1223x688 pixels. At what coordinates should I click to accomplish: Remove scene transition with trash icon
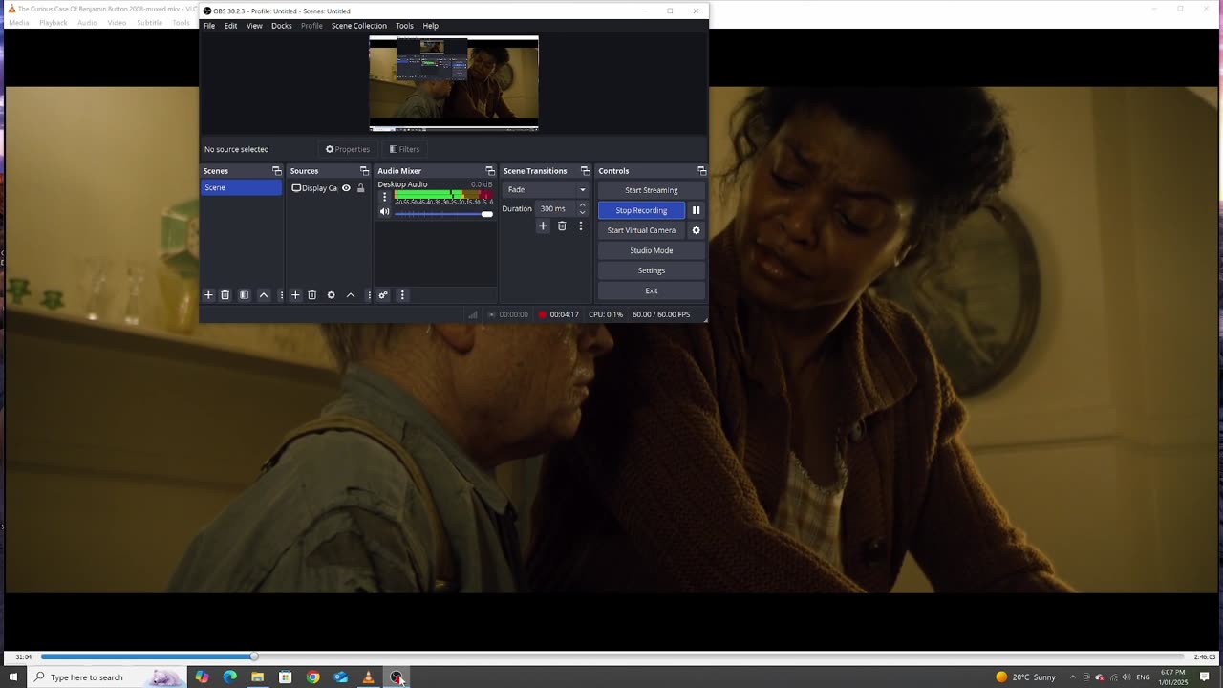562,226
